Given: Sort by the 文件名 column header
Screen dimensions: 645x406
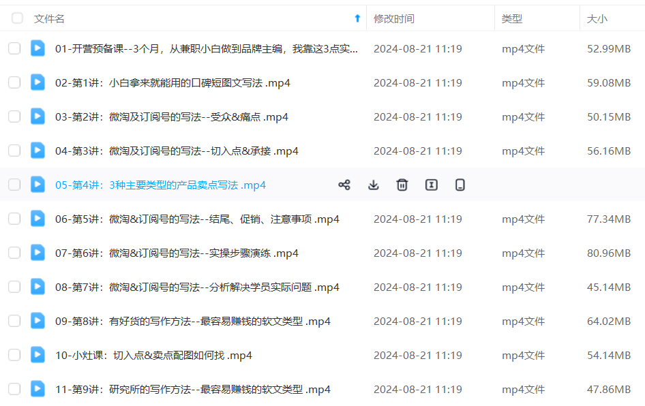Looking at the screenshot, I should [49, 19].
